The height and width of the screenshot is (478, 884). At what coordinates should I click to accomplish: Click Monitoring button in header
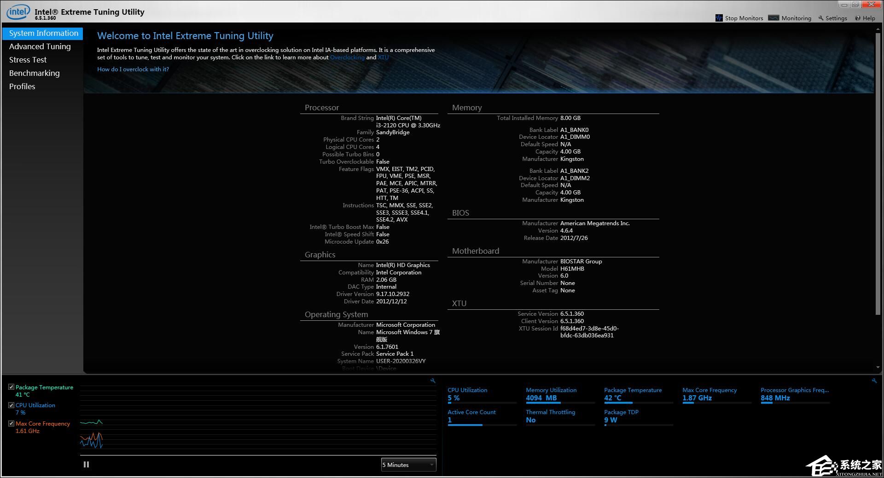(x=790, y=18)
